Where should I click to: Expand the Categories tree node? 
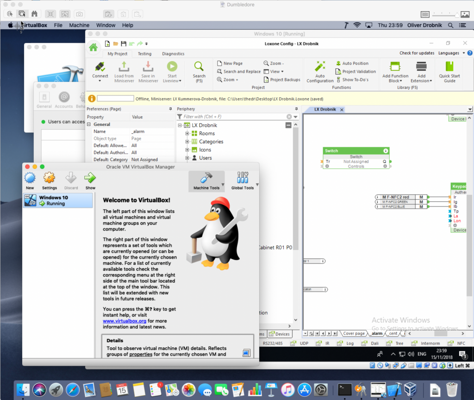[x=187, y=142]
